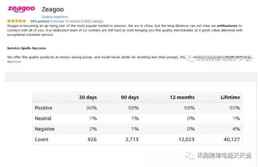Select the 90 days column header
This screenshot has height=167, width=260.
(130, 97)
